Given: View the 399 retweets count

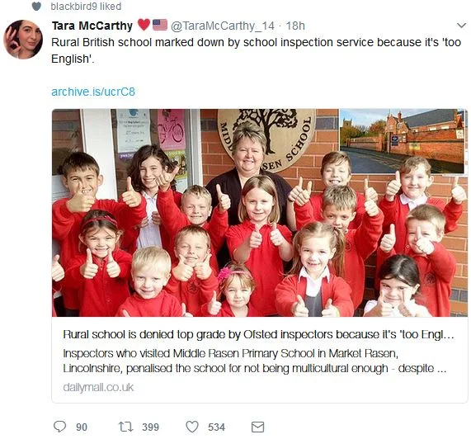Looking at the screenshot, I should (150, 427).
